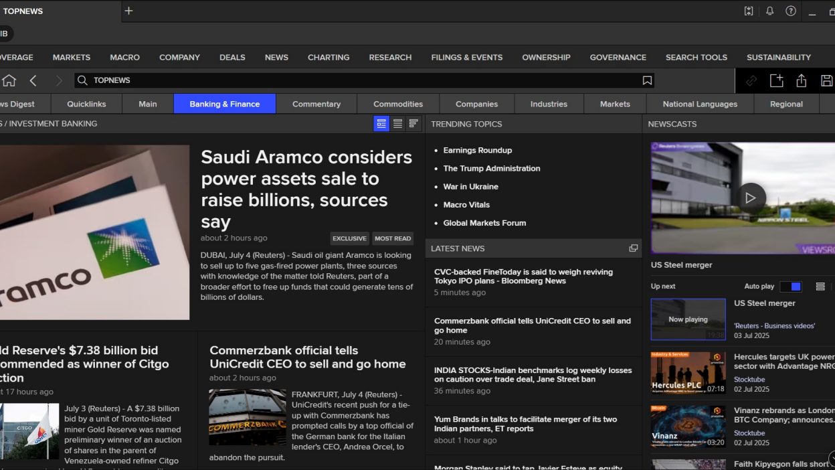This screenshot has width=835, height=470.
Task: Open the SEARCH TOOLS menu
Action: [x=697, y=58]
